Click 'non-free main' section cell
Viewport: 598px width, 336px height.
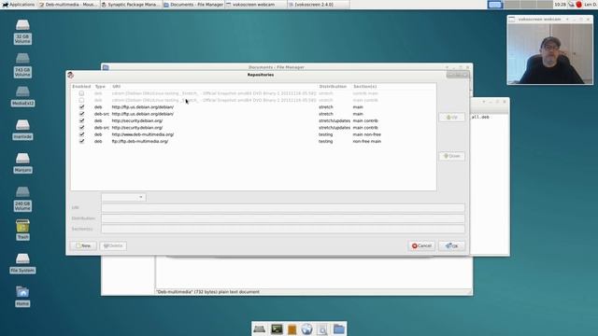pos(367,141)
